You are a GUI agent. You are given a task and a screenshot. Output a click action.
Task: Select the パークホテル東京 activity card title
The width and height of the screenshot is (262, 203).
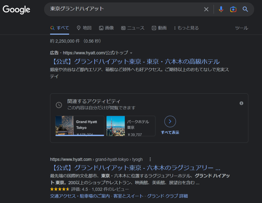point(138,125)
